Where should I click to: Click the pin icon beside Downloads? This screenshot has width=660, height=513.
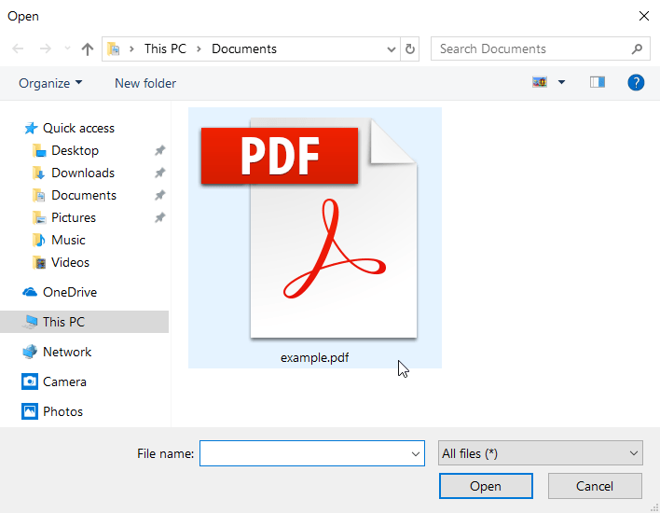click(159, 173)
